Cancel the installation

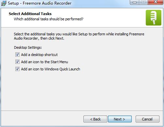(x=147, y=119)
